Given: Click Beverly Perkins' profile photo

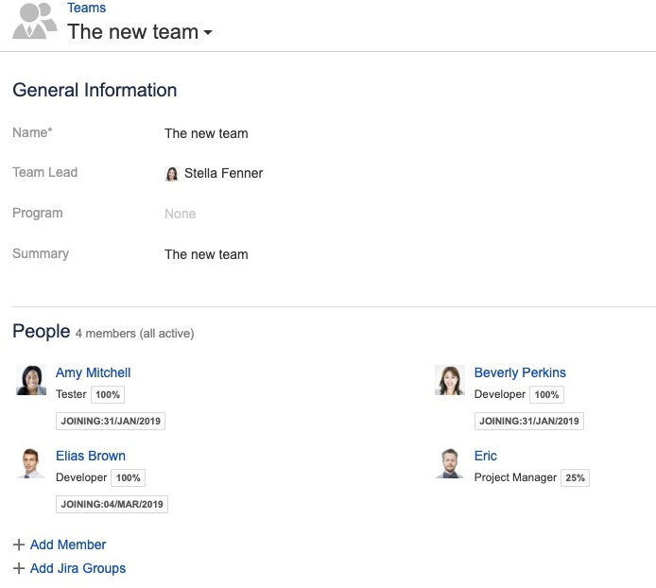Looking at the screenshot, I should pos(449,380).
